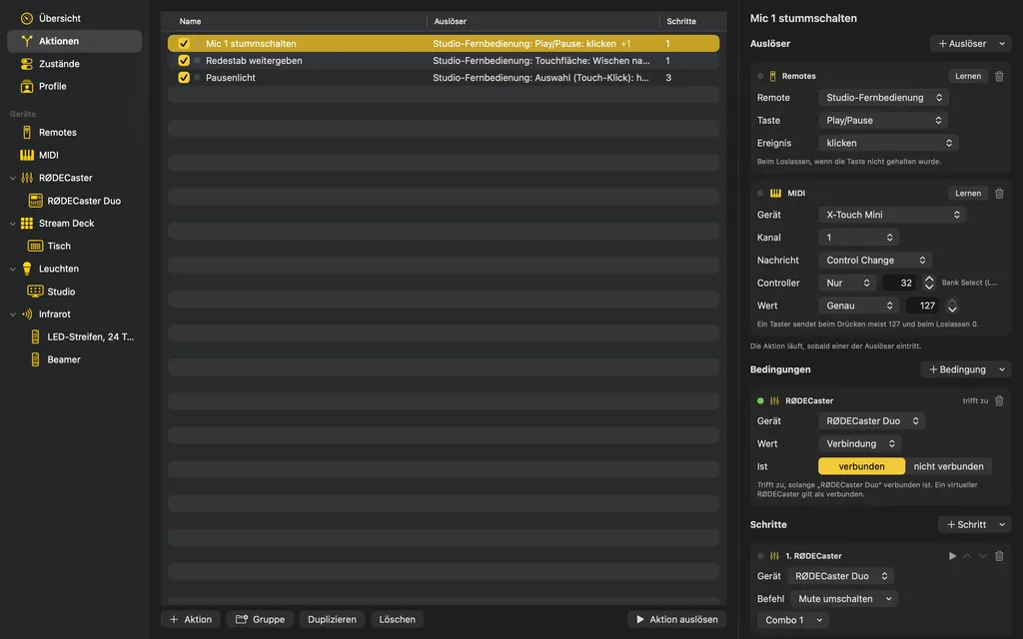Open the + Auslöser dropdown
The image size is (1023, 639).
(x=970, y=44)
